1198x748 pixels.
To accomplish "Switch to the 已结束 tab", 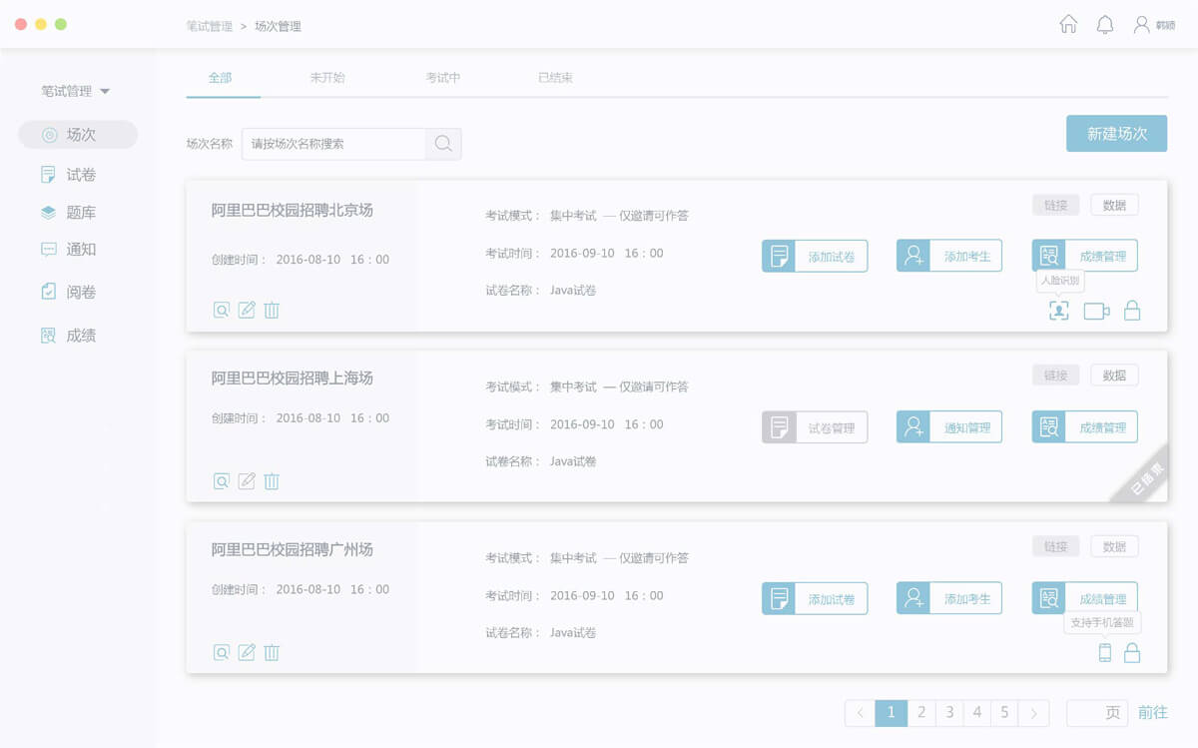I will point(555,78).
